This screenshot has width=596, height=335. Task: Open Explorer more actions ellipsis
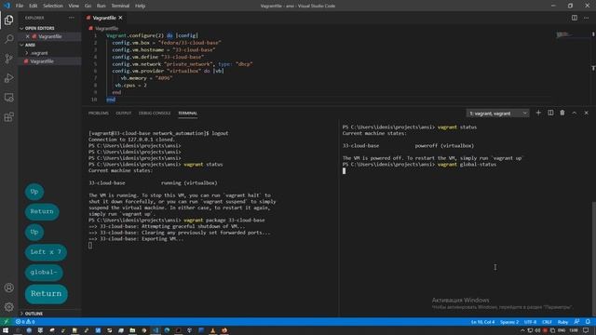[x=72, y=18]
